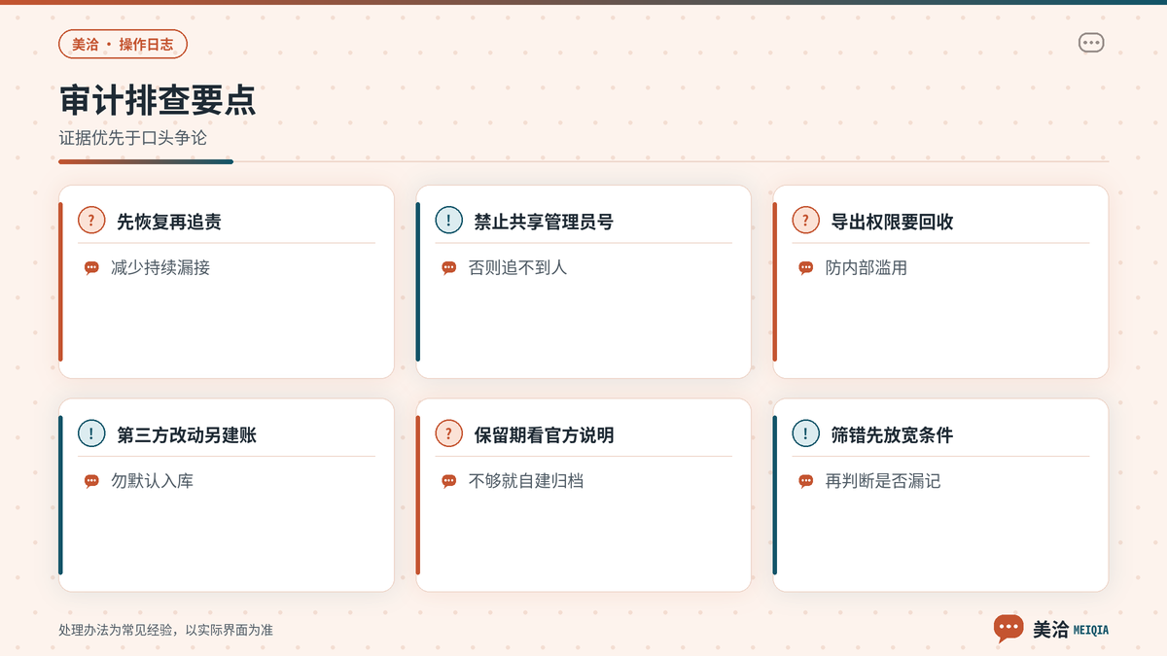Click the card heading 先恢复再追责
Image resolution: width=1167 pixels, height=656 pixels.
point(169,222)
